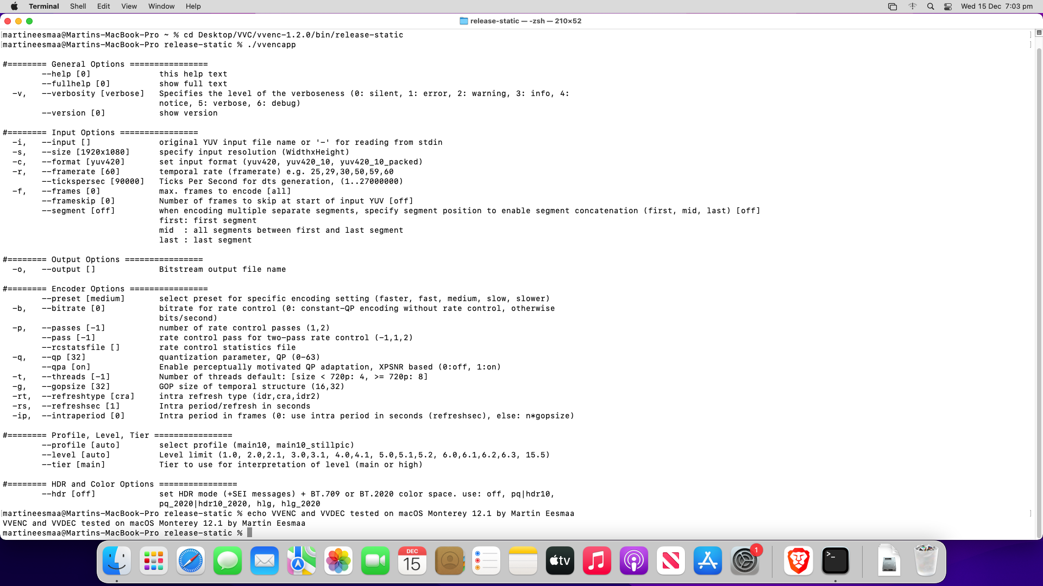Click the 'Output Options' section header
The width and height of the screenshot is (1043, 586).
[x=103, y=260]
